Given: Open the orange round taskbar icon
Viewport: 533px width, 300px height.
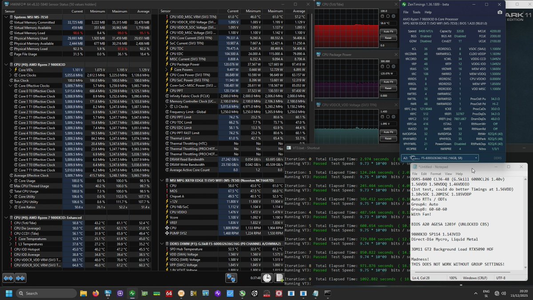Looking at the screenshot, I should point(181,293).
